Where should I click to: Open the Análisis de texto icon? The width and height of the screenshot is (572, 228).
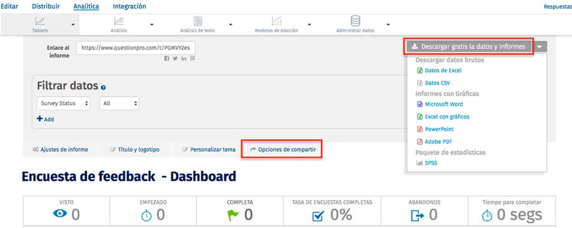coord(198,21)
